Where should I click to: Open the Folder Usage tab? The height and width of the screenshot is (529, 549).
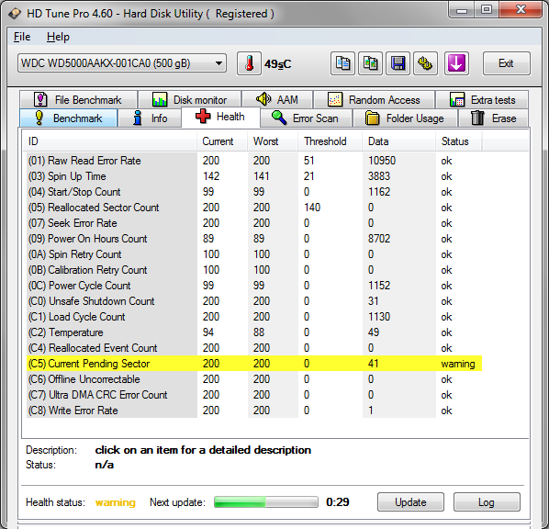(x=405, y=118)
